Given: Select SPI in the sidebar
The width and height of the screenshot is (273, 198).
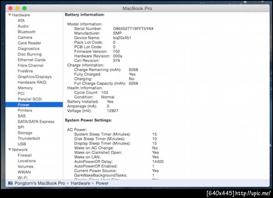Looking at the screenshot, I should [21, 127].
